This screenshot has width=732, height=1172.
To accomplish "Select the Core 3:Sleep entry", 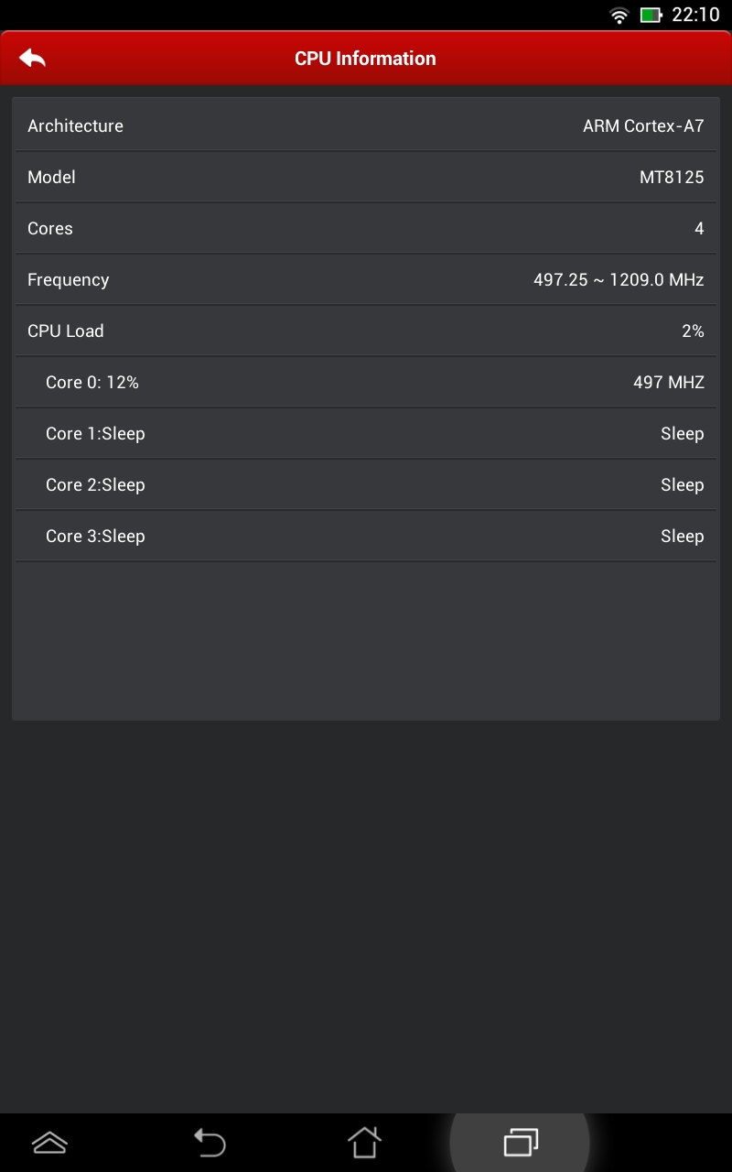I will click(x=366, y=537).
